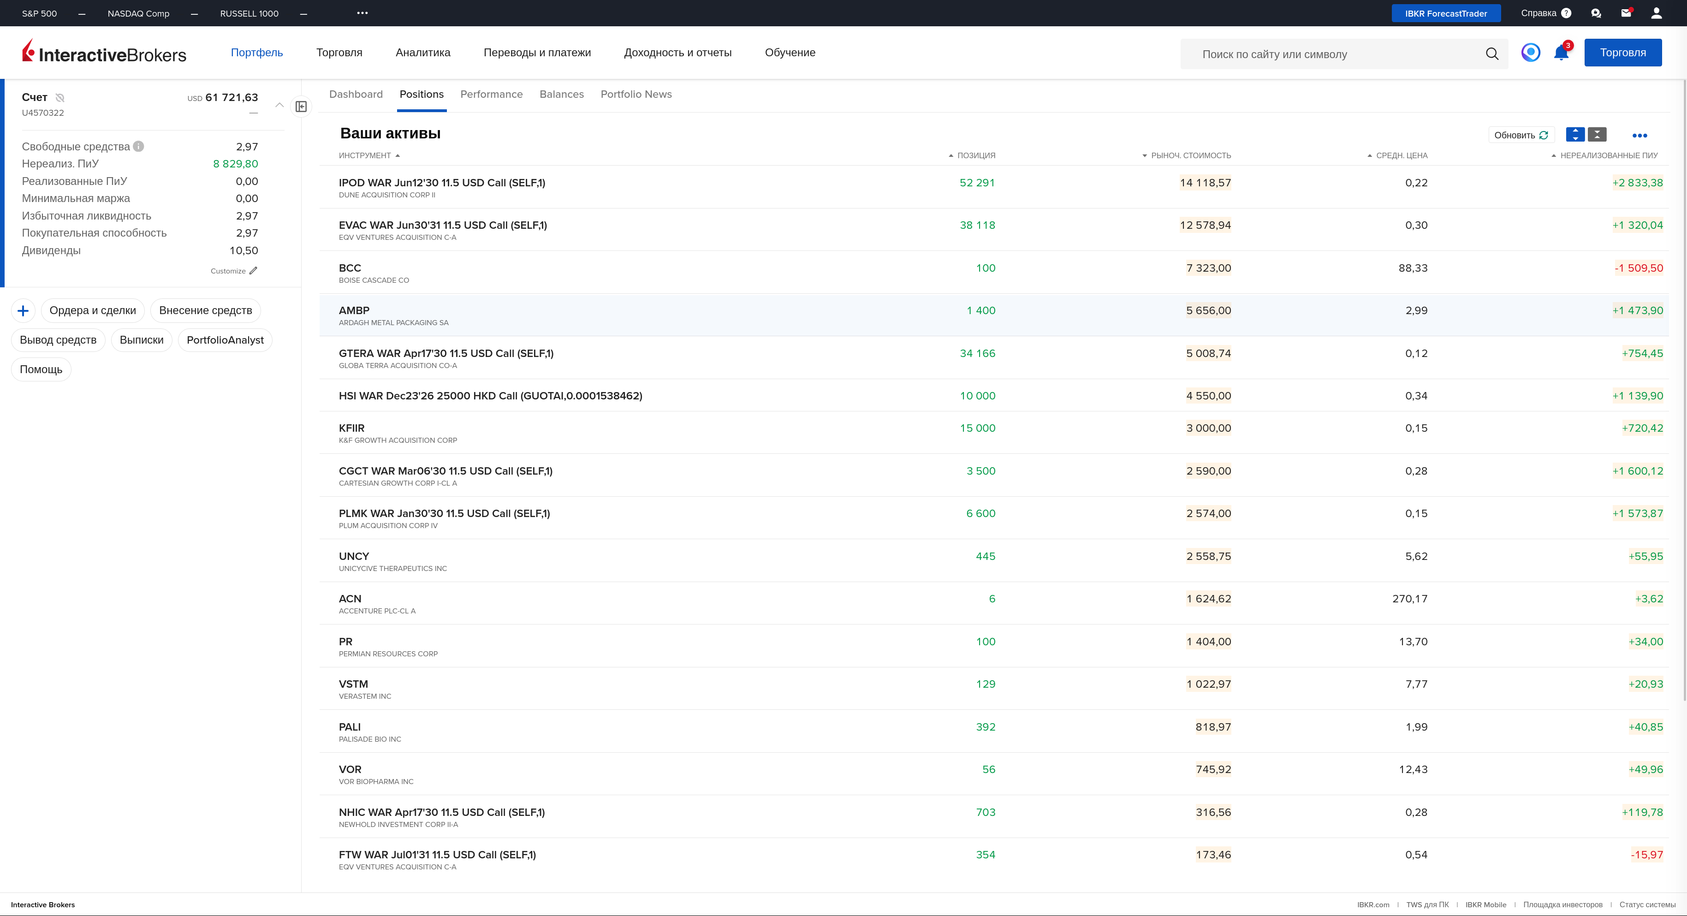Open the IBot assistant circle icon
Screen dimensions: 1687x916
point(1531,53)
